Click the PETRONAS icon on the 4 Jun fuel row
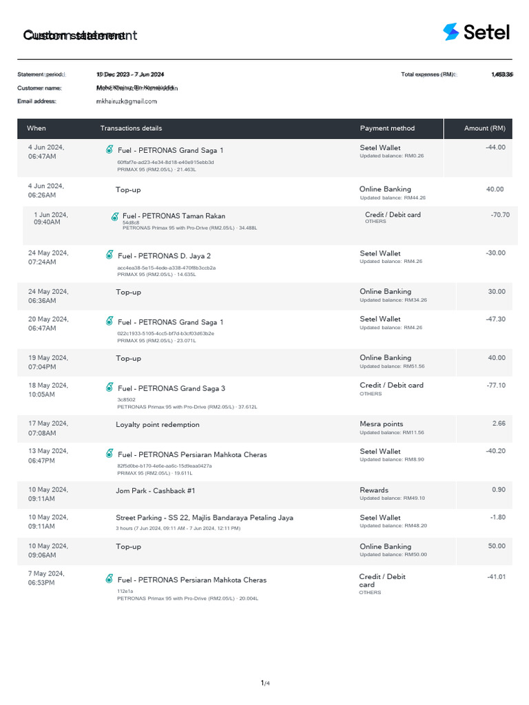Screen dimensions: 529x705 point(110,149)
